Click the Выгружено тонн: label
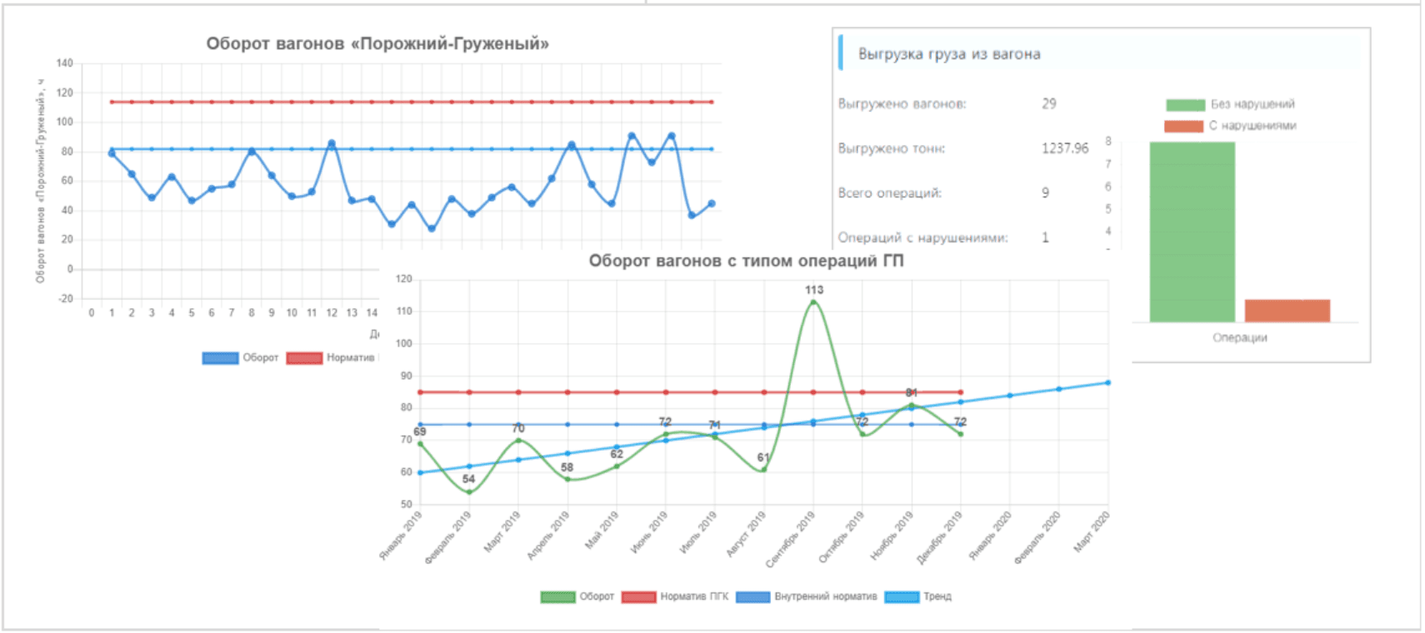 (x=891, y=148)
